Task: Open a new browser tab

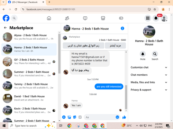Action: [49, 2]
